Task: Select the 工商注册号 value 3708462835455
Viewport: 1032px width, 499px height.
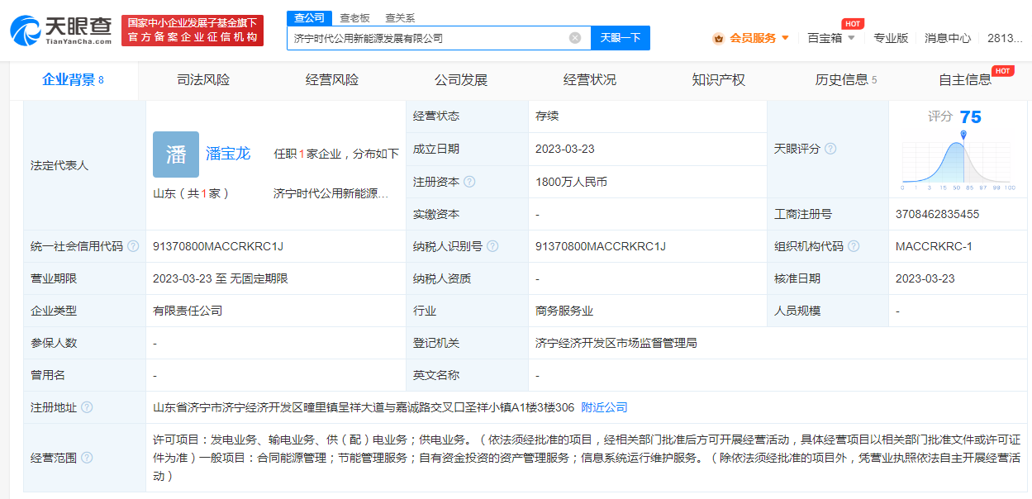Action: pyautogui.click(x=937, y=214)
